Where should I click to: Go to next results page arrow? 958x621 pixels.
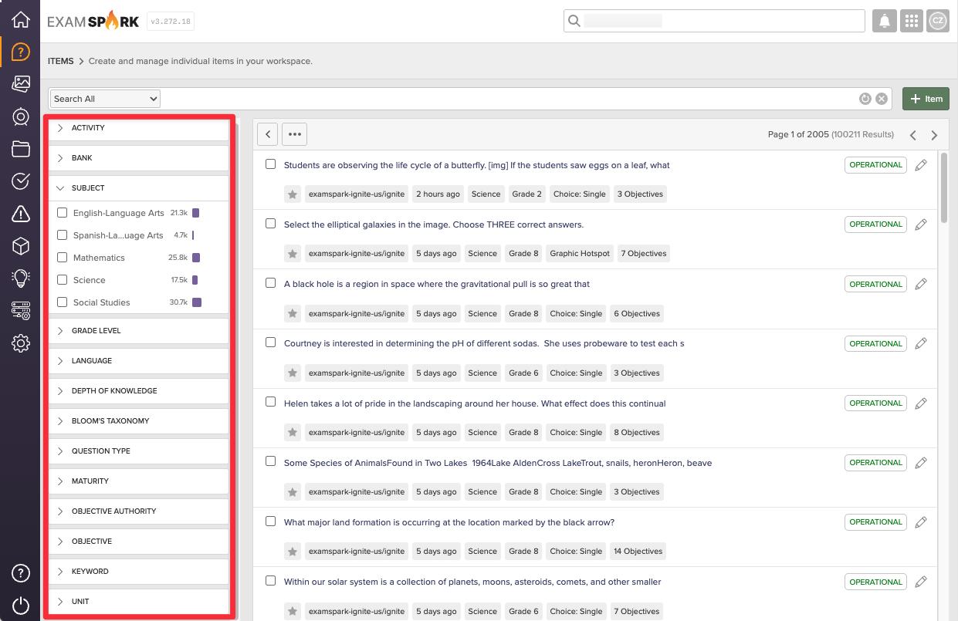[934, 135]
